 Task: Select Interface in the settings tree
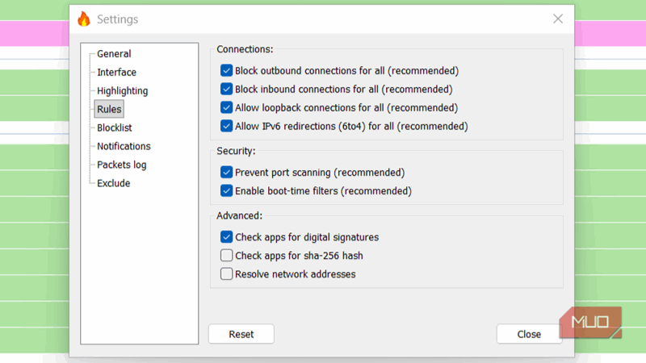(116, 73)
